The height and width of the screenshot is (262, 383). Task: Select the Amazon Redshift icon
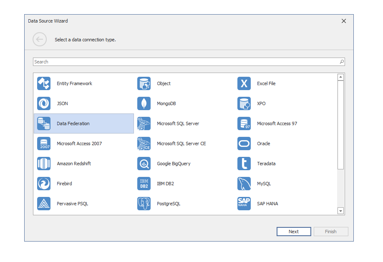[44, 164]
